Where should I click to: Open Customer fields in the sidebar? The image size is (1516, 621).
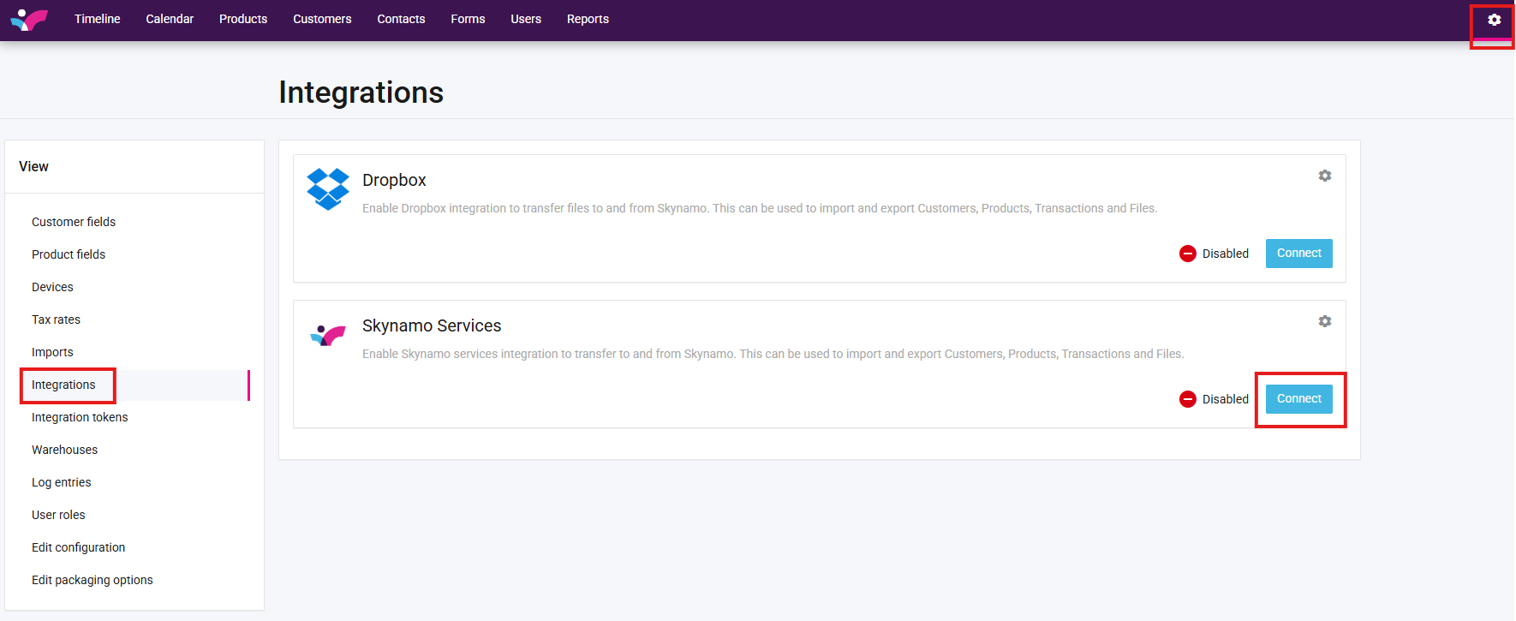pos(74,222)
